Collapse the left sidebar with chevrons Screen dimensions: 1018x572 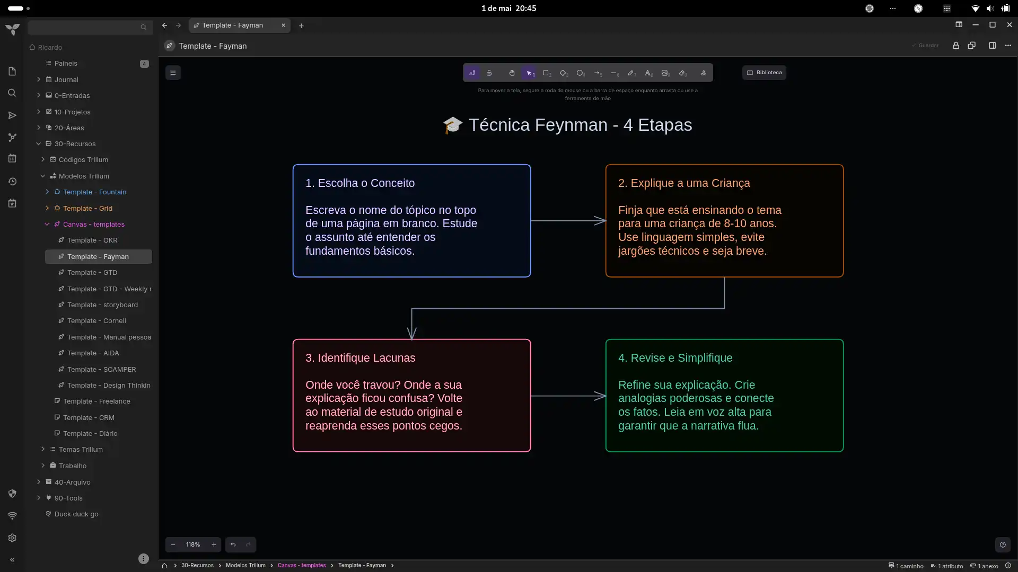click(x=12, y=559)
